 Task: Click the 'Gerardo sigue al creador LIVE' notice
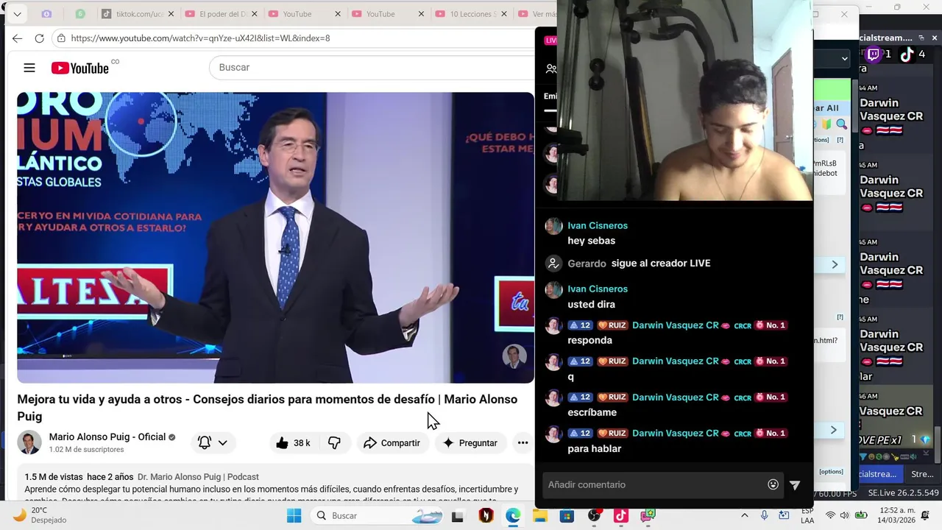tap(638, 264)
